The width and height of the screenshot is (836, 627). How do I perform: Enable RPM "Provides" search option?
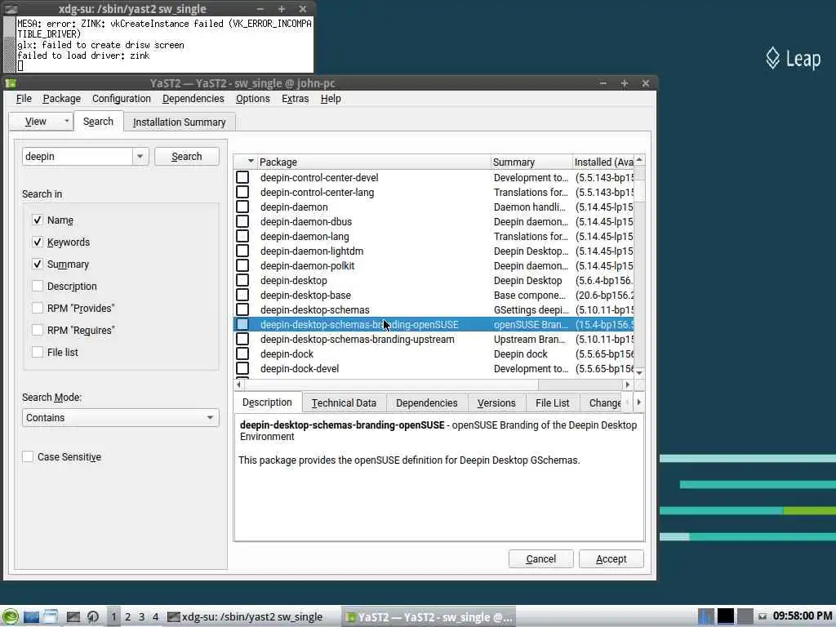point(38,308)
